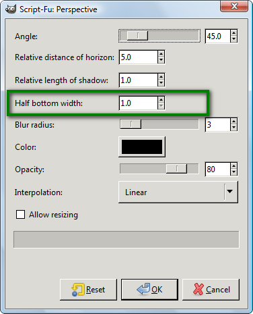Click the Relative length of shadow field
Screen dimensions: 253x314
(138, 80)
